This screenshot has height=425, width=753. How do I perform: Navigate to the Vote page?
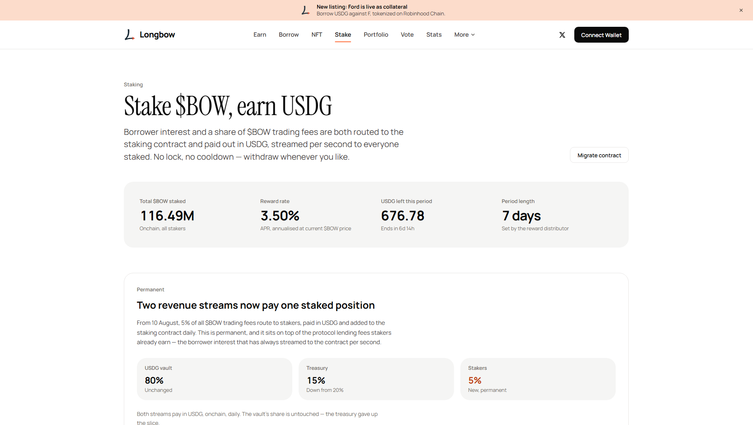point(407,35)
